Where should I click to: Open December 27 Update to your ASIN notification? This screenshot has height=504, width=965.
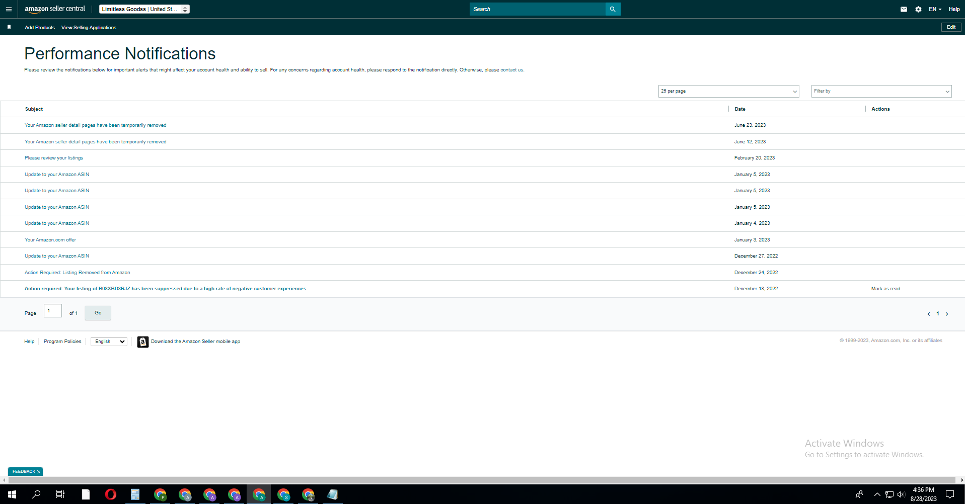click(57, 256)
